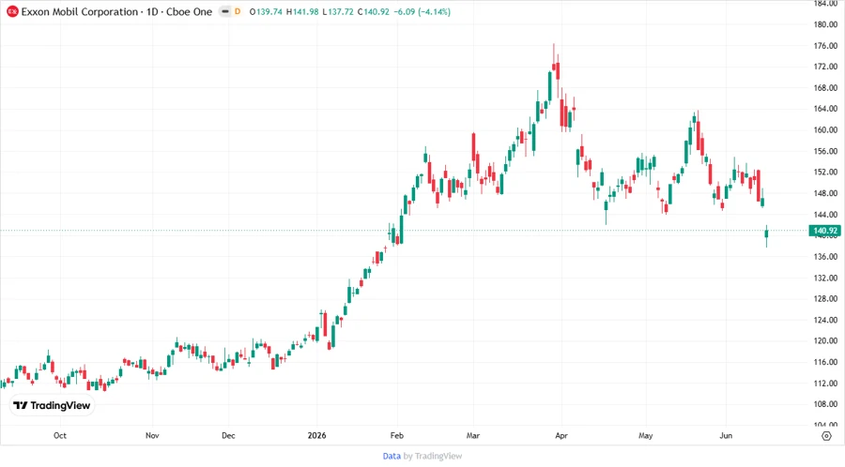Click the Apr label on time axis
This screenshot has width=845, height=467.
tap(561, 435)
